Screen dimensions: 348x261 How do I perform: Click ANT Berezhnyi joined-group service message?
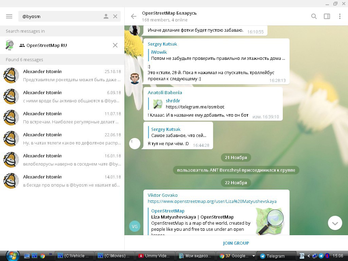[x=236, y=170]
